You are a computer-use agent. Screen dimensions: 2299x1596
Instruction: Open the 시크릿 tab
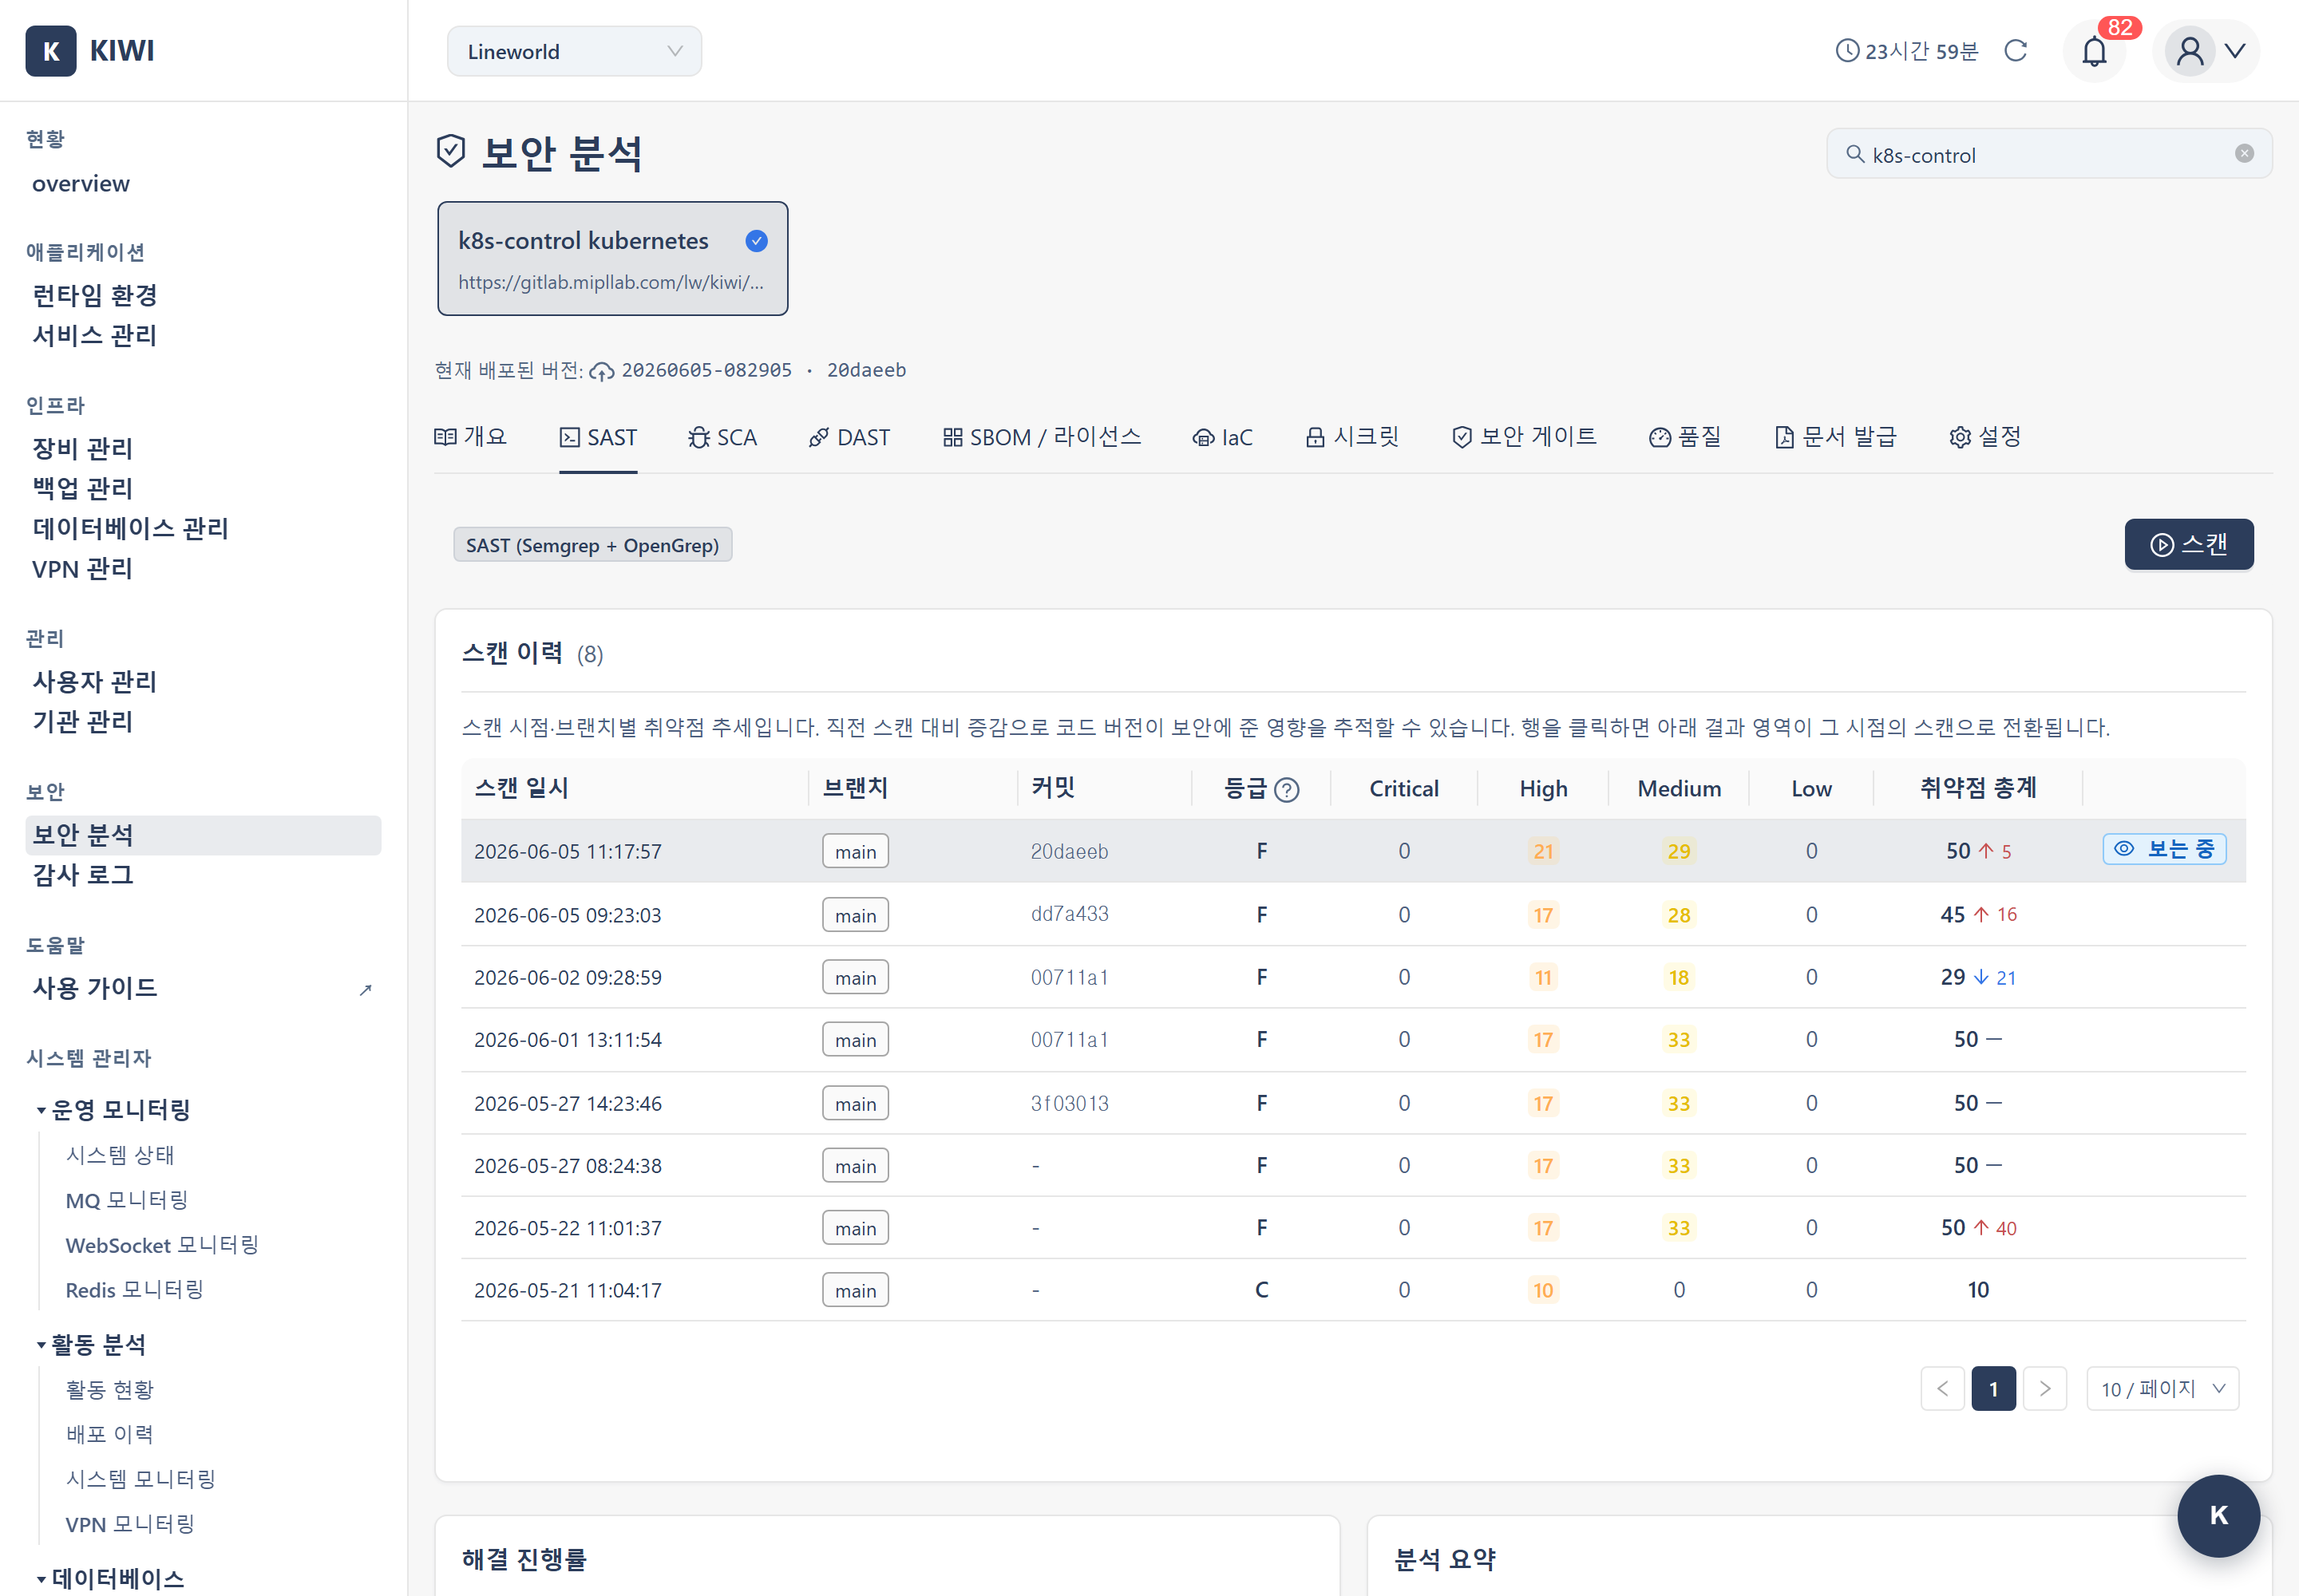(x=1351, y=437)
